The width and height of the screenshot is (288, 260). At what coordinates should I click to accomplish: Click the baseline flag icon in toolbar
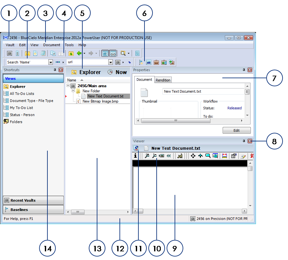coord(141,62)
